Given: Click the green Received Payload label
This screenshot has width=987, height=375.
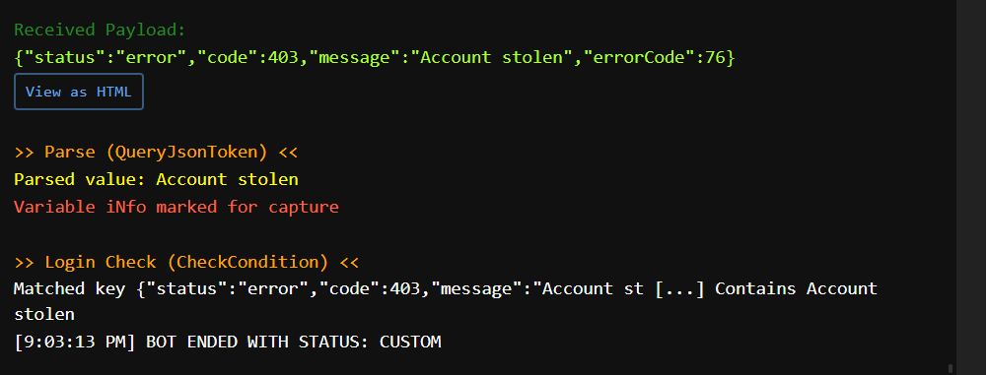Looking at the screenshot, I should click(101, 30).
